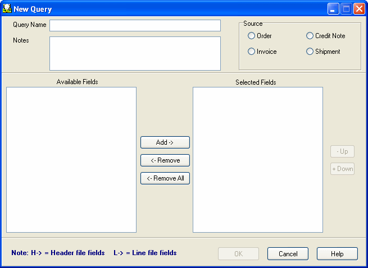Open Help for this dialog

[337, 254]
